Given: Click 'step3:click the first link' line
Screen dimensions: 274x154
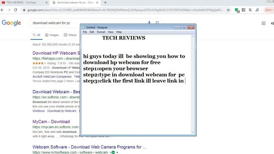Looking at the screenshot, I should 133,81.
